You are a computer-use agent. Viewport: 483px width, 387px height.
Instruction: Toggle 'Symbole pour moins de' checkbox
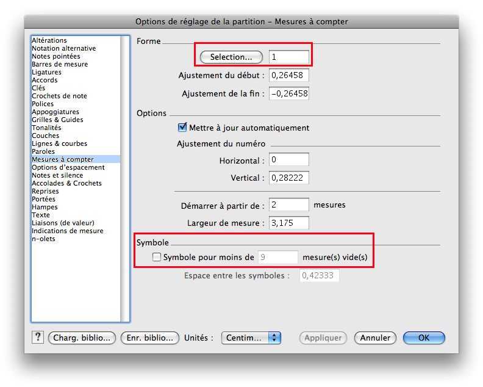157,257
